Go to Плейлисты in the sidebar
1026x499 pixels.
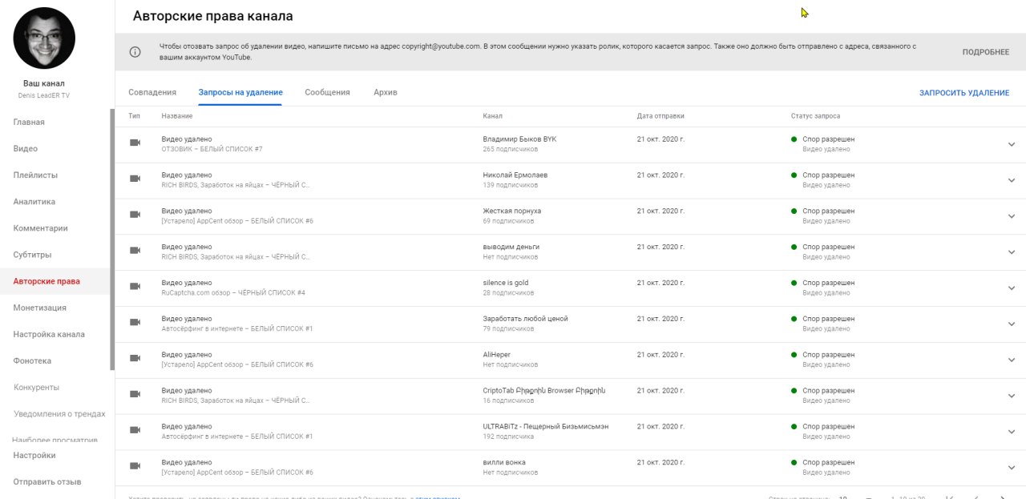(x=35, y=175)
